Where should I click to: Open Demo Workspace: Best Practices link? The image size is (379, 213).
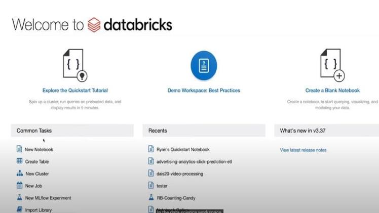tap(204, 91)
